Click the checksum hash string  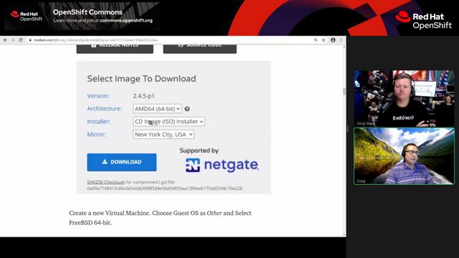[x=164, y=188]
